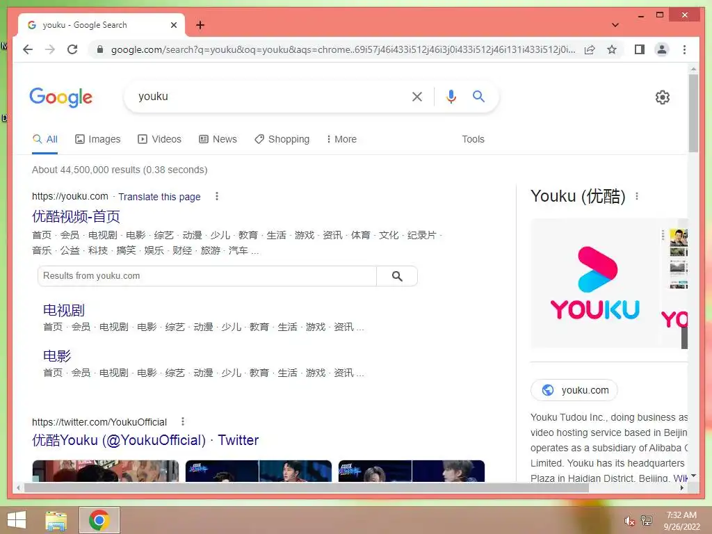Click the address bar URL
The height and width of the screenshot is (534, 712).
(x=343, y=49)
